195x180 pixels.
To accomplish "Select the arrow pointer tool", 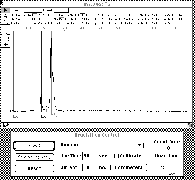I will tap(6, 10).
